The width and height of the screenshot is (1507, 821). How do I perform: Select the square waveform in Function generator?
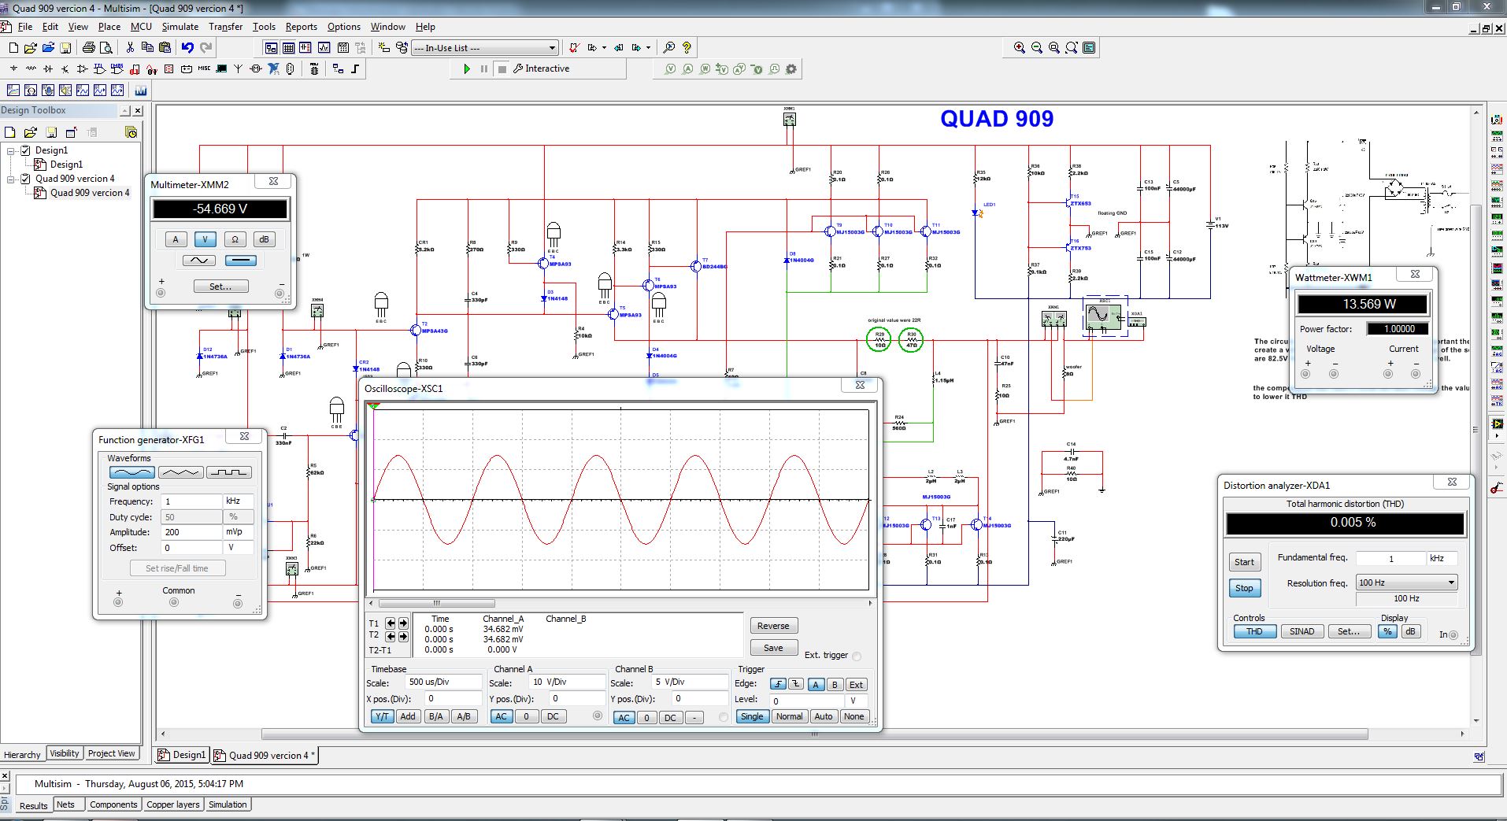[x=229, y=472]
